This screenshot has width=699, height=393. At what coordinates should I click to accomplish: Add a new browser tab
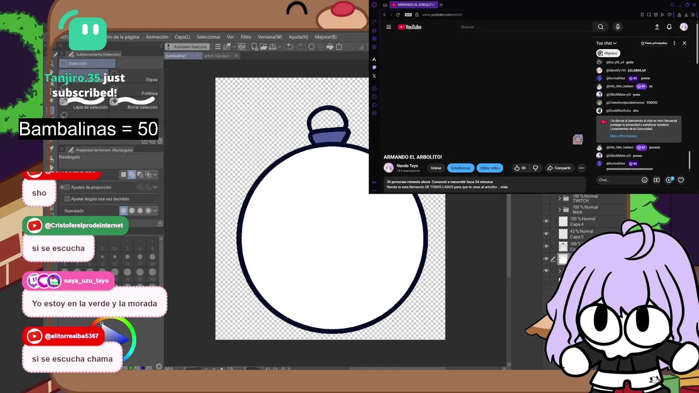click(441, 4)
